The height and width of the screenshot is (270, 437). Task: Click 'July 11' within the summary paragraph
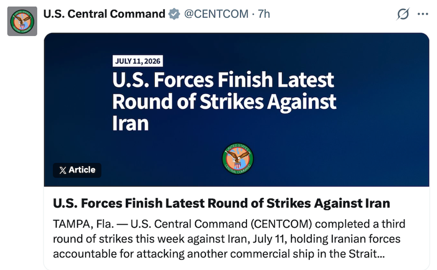[x=269, y=239]
